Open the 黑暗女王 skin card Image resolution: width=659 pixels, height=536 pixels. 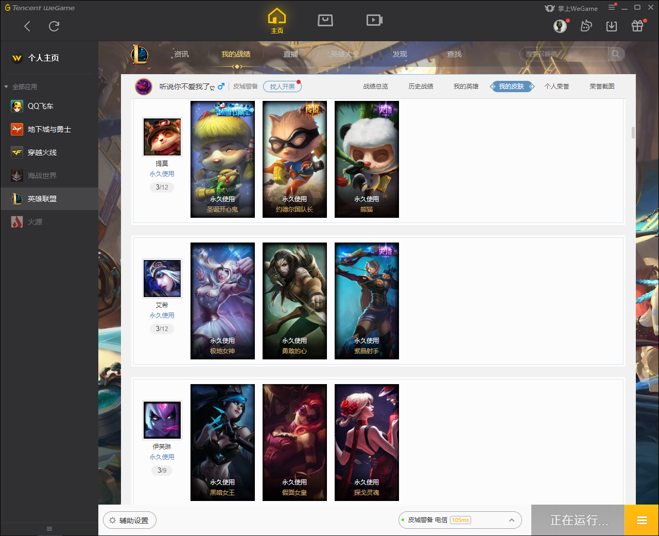click(222, 442)
